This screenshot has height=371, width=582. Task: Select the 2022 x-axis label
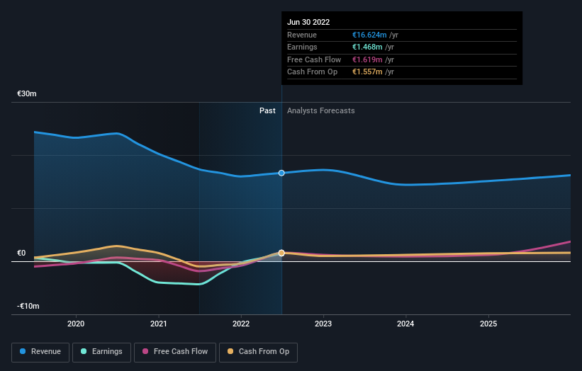pos(241,324)
